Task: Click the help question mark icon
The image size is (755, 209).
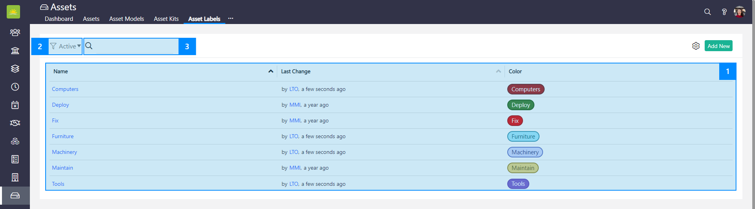Action: [724, 12]
